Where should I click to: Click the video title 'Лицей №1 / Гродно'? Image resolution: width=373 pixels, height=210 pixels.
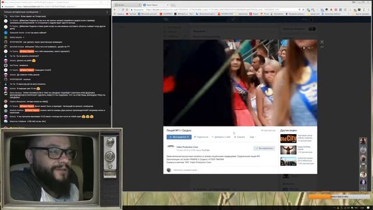point(179,131)
